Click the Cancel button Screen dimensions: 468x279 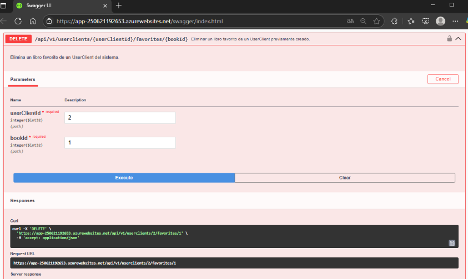pyautogui.click(x=443, y=79)
